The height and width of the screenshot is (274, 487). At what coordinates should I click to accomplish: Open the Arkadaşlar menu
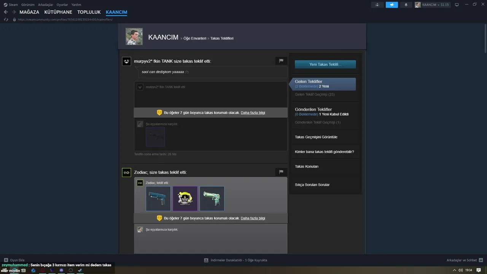click(46, 5)
